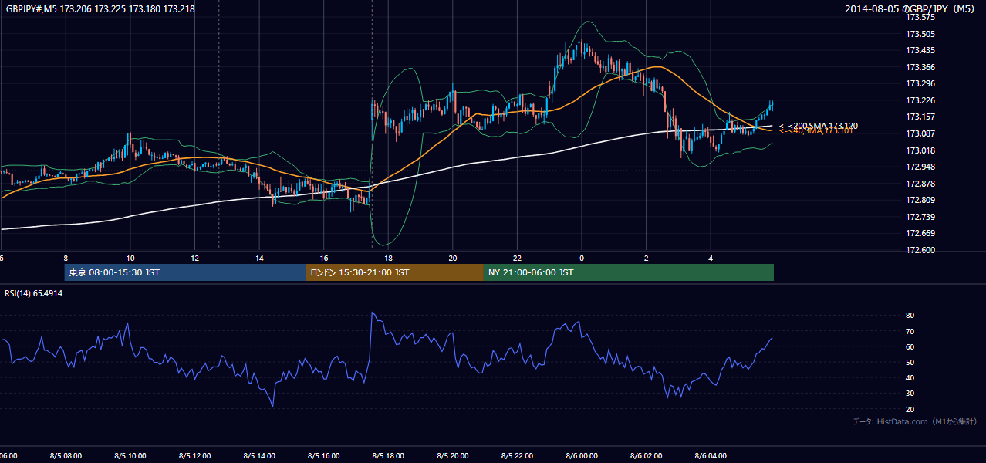Click the 8/5 14:00 bottom time label
This screenshot has width=986, height=463.
click(259, 455)
